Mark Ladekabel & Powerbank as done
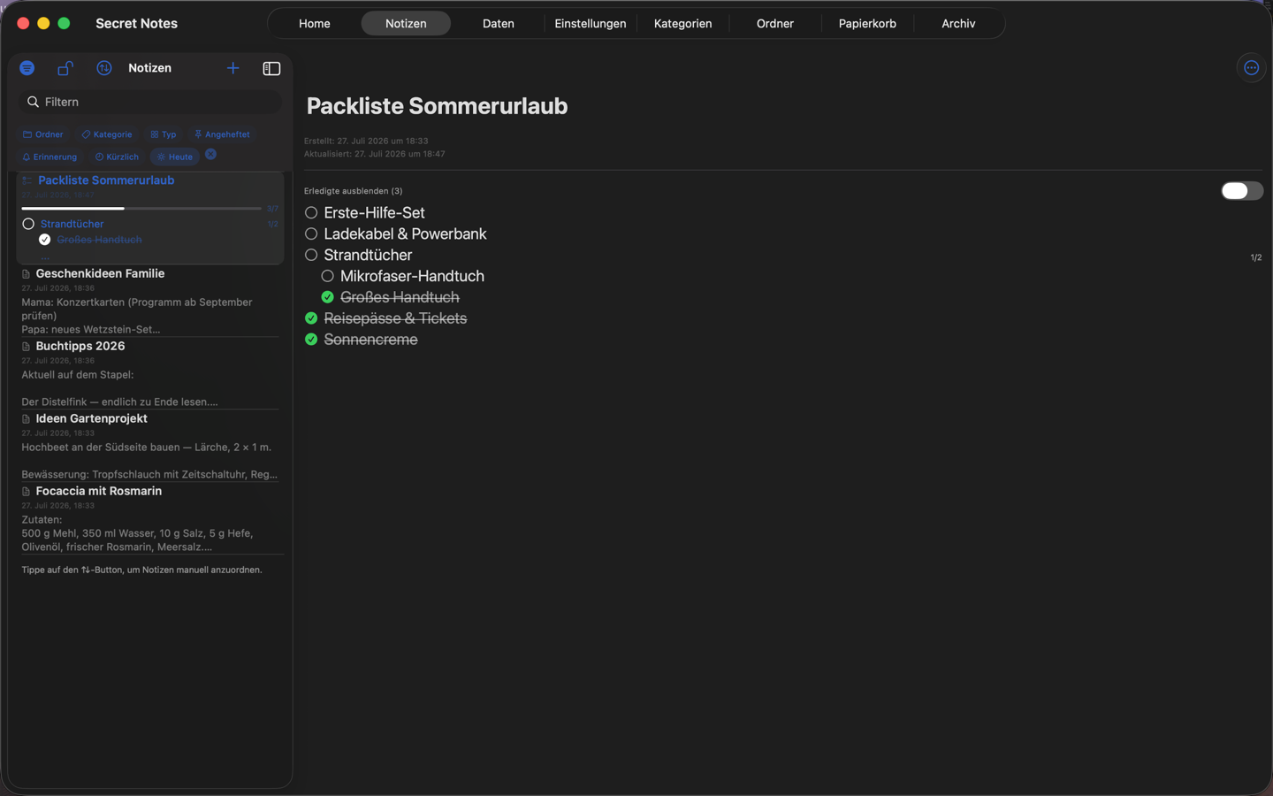This screenshot has width=1273, height=796. [311, 234]
